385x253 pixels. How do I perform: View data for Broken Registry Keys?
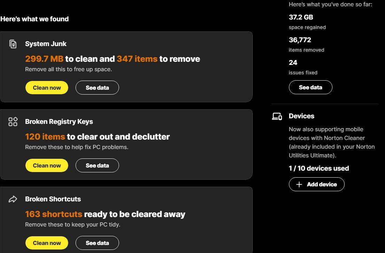point(97,165)
